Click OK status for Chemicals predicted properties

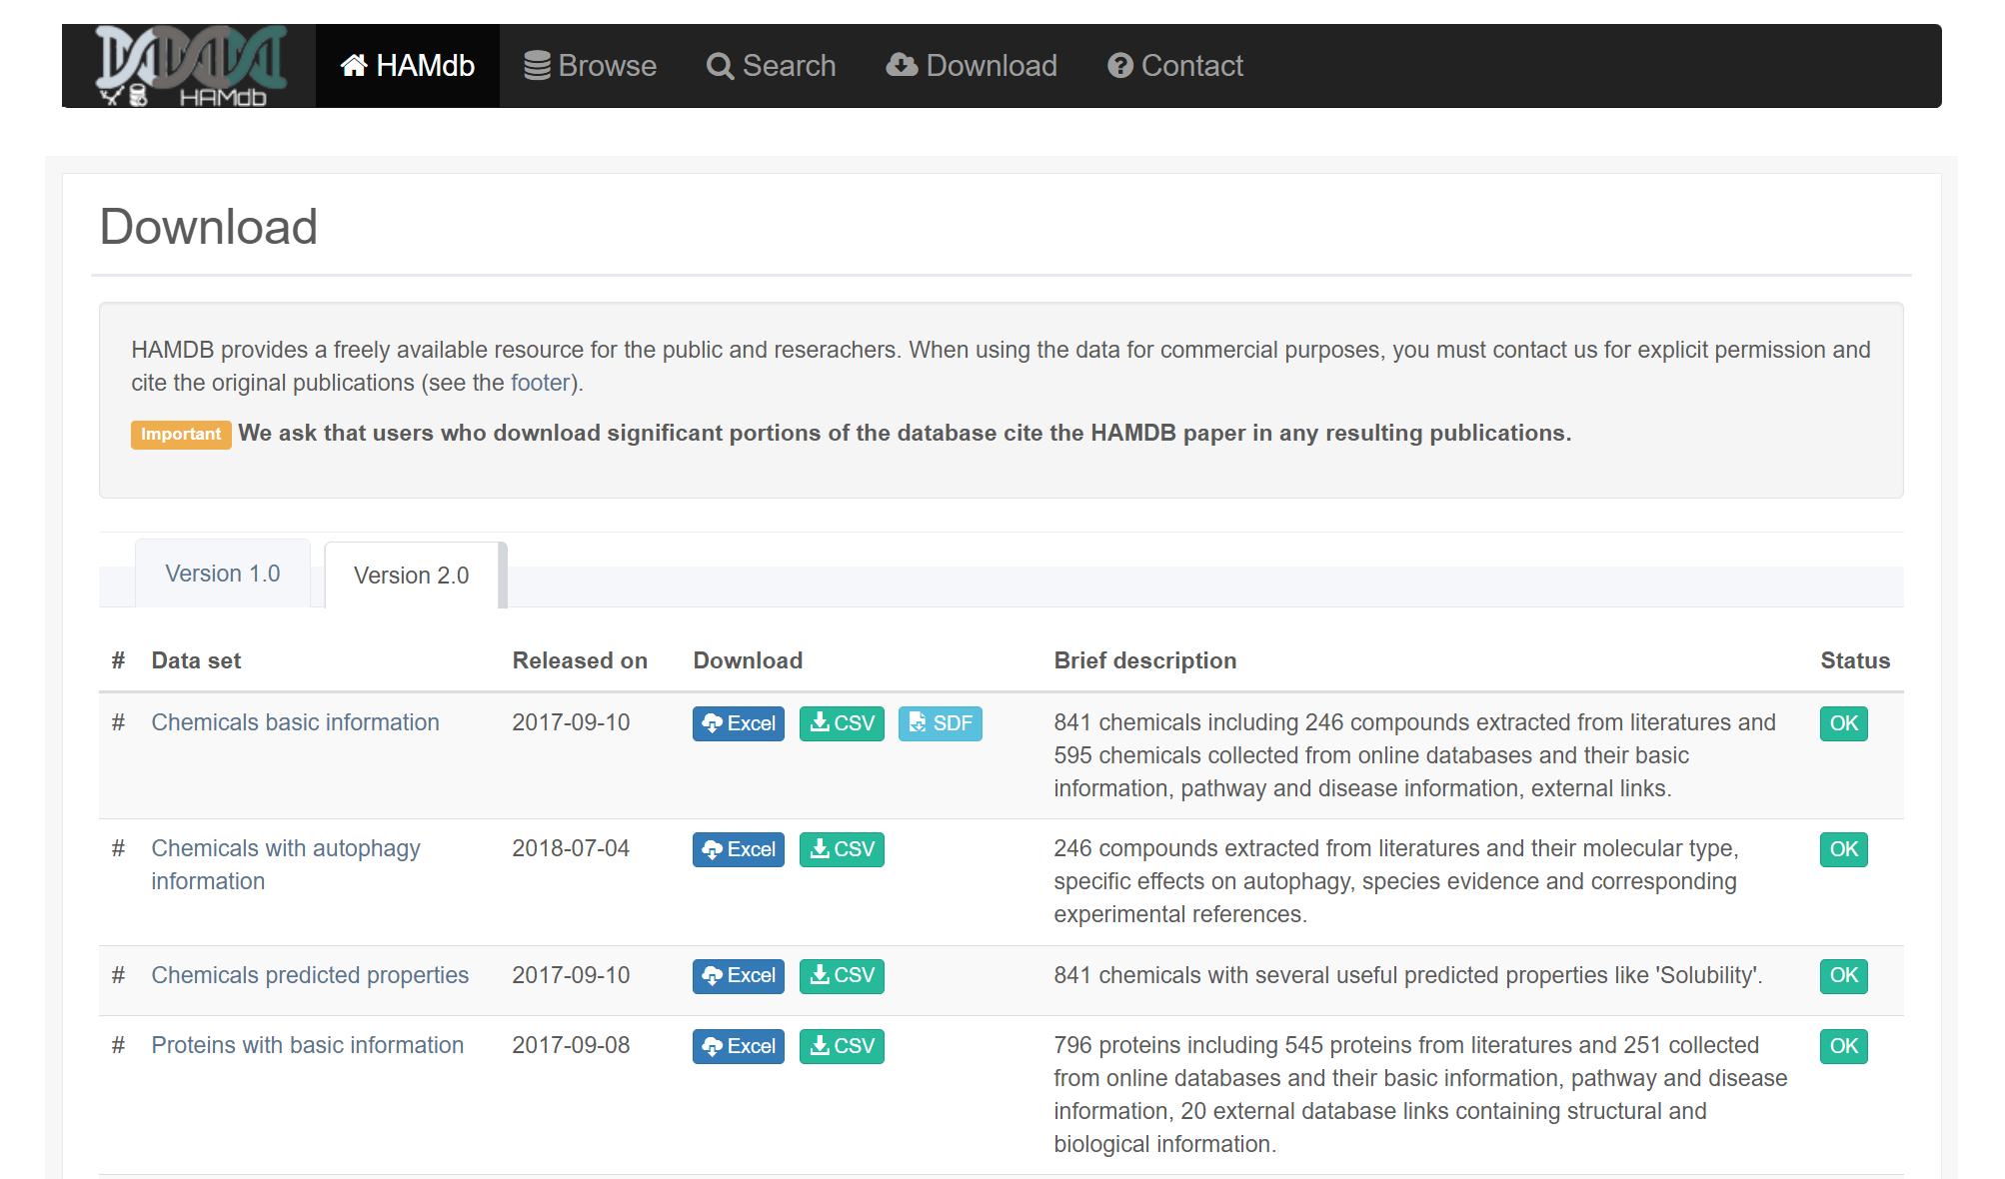click(x=1843, y=975)
